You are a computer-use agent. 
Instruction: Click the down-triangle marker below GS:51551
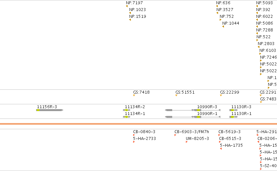tap(176, 96)
